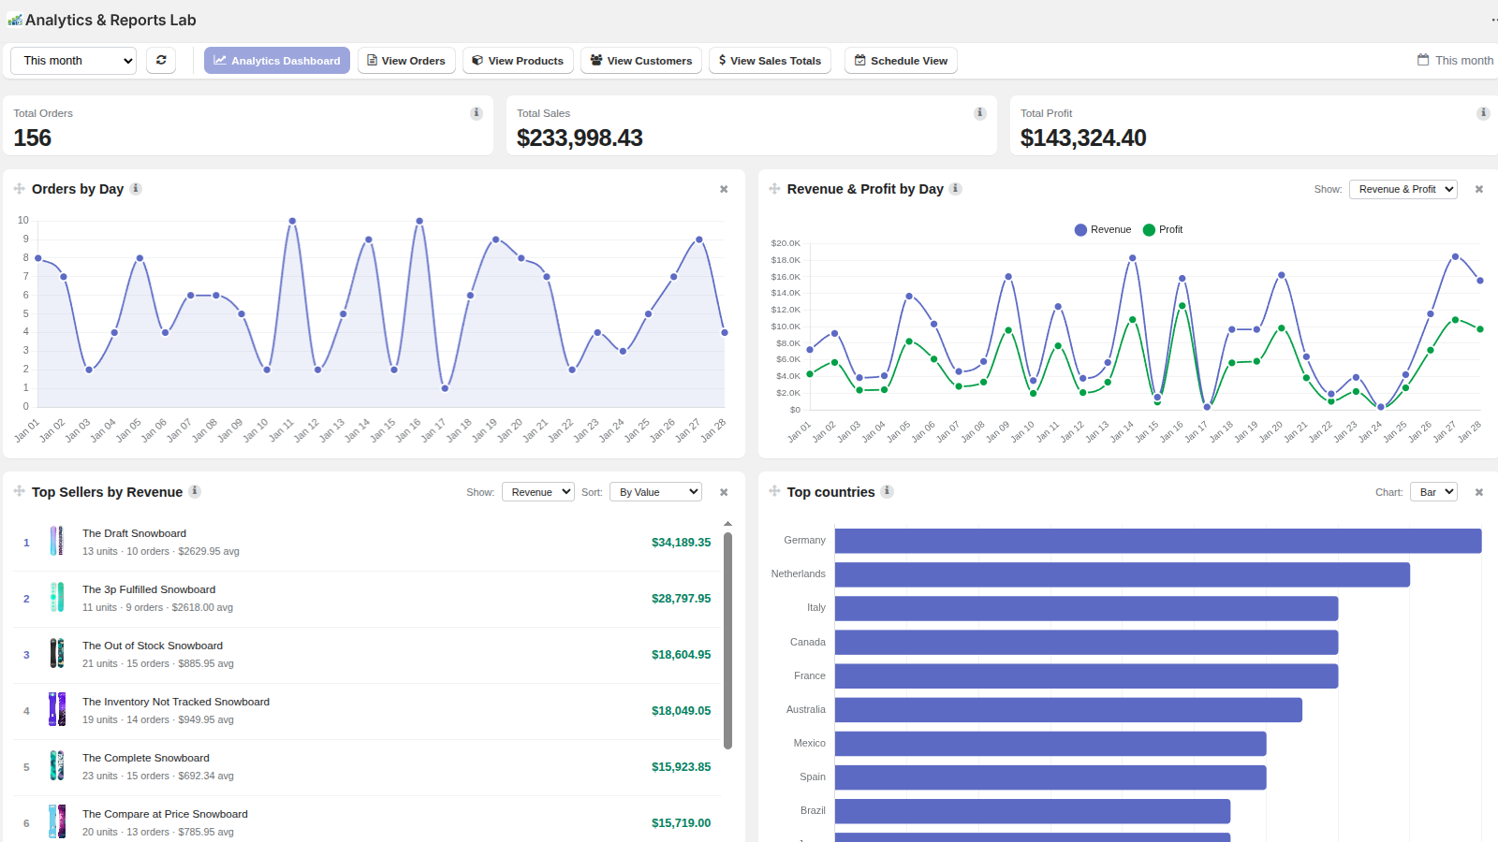Click the refresh icon button
The image size is (1498, 842).
(x=161, y=61)
